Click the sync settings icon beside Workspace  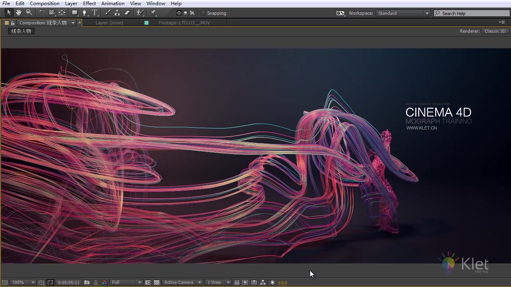click(340, 13)
